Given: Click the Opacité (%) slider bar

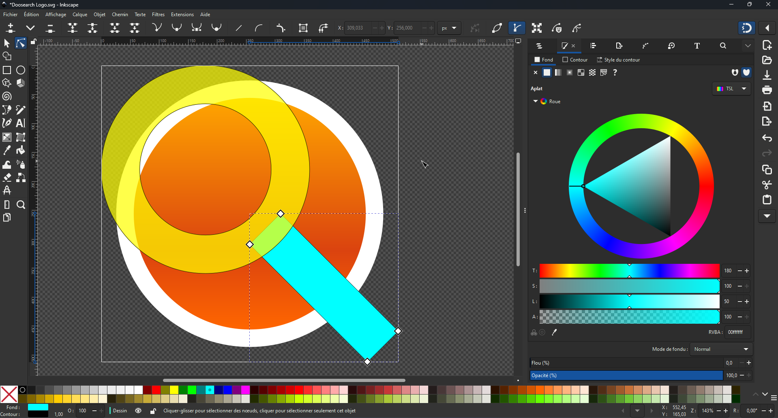Looking at the screenshot, I should (626, 376).
